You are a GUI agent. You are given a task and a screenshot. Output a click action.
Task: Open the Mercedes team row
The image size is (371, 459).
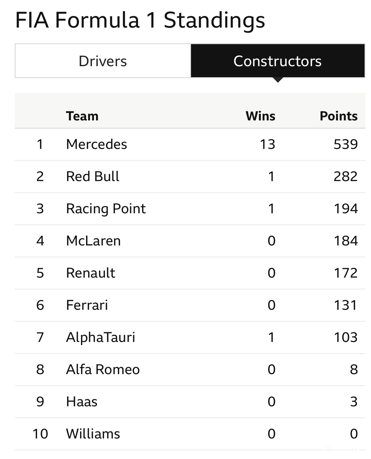pyautogui.click(x=190, y=144)
